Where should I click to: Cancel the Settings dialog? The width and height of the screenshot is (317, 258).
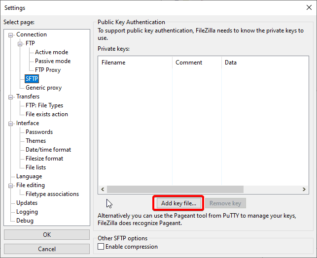tap(47, 249)
